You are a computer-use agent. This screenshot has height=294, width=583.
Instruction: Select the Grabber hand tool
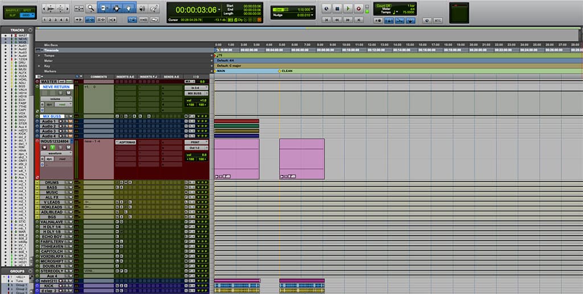[x=129, y=8]
